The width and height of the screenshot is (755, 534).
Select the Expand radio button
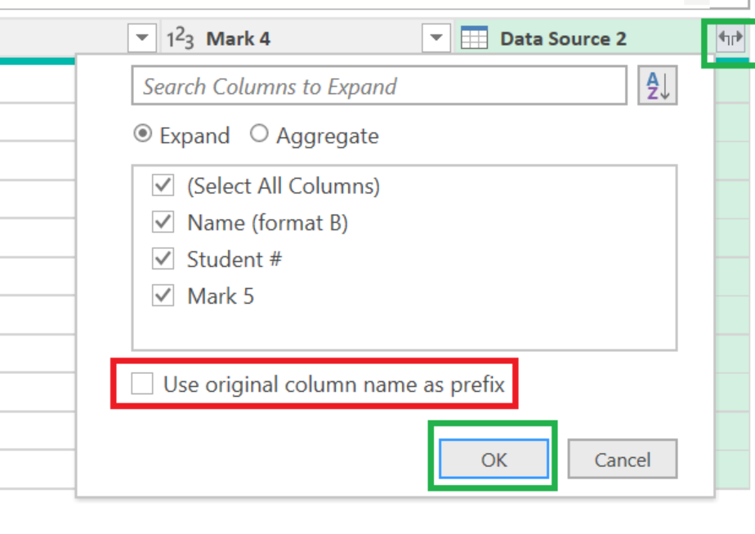[142, 134]
